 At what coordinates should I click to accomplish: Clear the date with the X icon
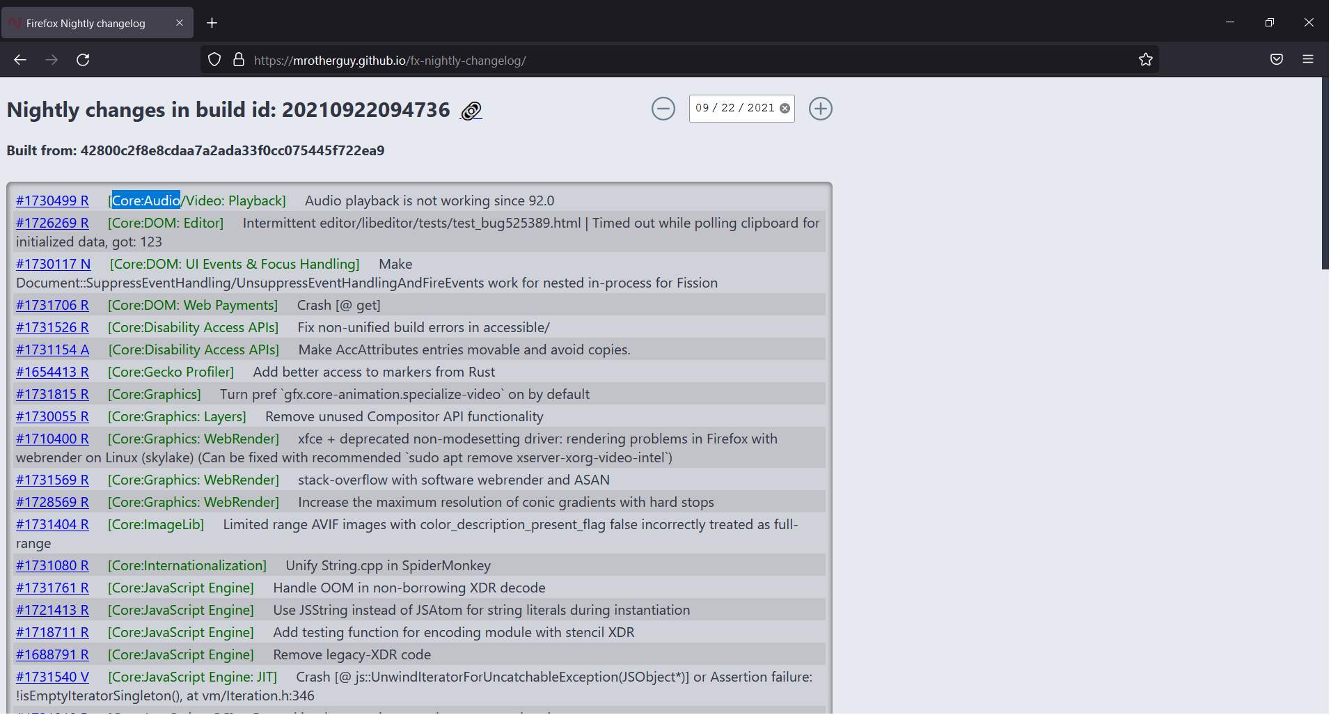(783, 108)
